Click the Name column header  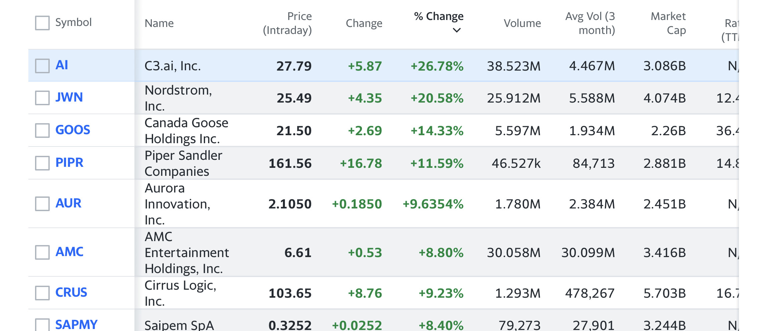pyautogui.click(x=159, y=23)
